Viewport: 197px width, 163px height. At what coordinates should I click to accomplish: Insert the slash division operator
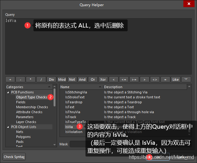[41, 79]
